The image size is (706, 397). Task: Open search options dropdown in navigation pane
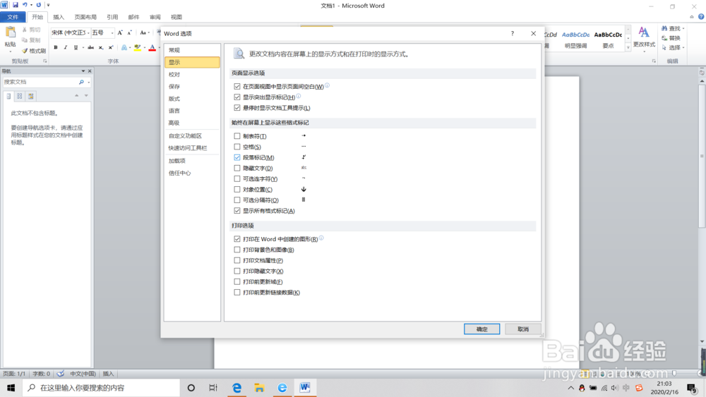[x=89, y=83]
